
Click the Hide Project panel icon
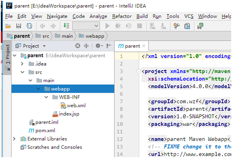click(x=109, y=46)
